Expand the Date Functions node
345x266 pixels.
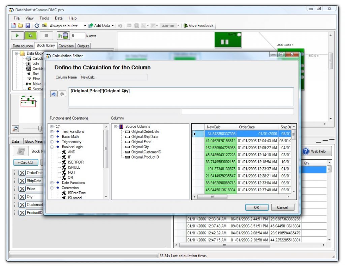pos(52,183)
